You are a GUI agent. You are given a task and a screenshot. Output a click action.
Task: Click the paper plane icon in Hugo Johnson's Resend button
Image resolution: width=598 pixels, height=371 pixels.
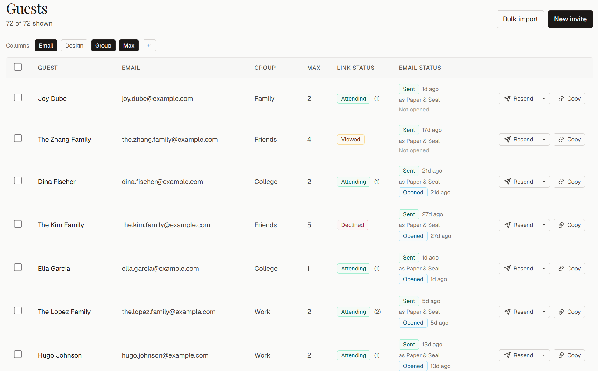point(507,355)
